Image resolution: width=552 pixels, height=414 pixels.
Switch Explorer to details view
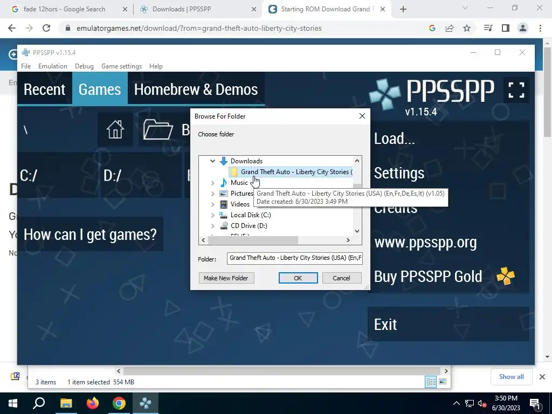point(431,382)
